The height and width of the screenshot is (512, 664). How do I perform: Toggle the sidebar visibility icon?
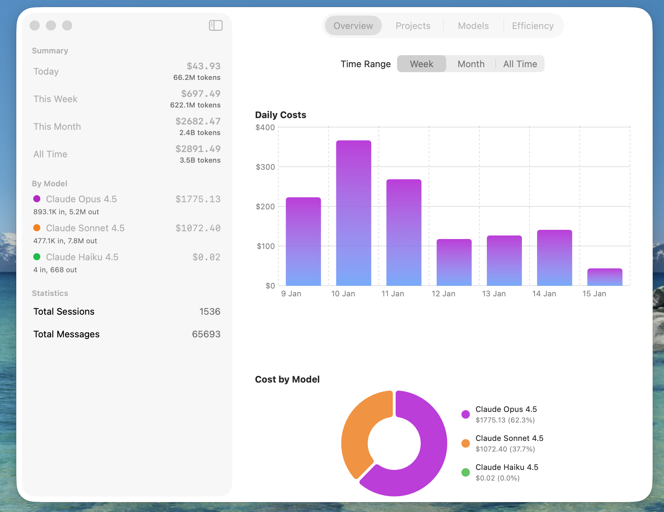click(x=215, y=25)
